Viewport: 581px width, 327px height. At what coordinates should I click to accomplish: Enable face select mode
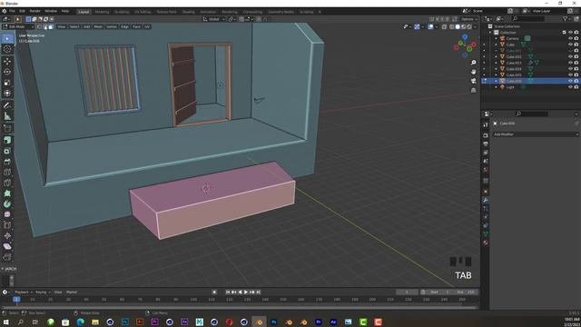point(51,26)
